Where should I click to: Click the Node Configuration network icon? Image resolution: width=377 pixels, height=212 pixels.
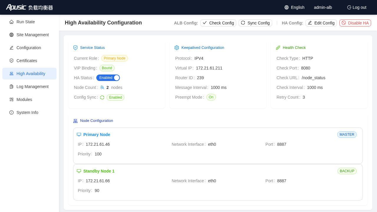click(x=75, y=121)
